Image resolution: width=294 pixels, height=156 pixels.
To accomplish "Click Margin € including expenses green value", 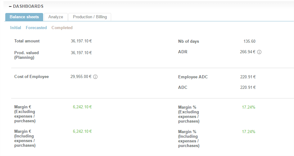I will [x=82, y=131].
